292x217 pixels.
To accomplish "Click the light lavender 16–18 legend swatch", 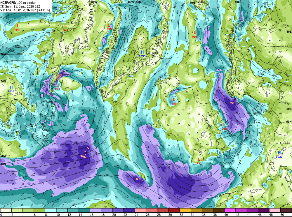I will (x=95, y=210).
